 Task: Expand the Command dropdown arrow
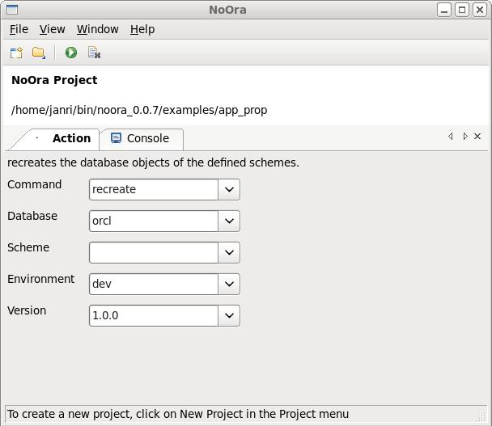[x=229, y=189]
